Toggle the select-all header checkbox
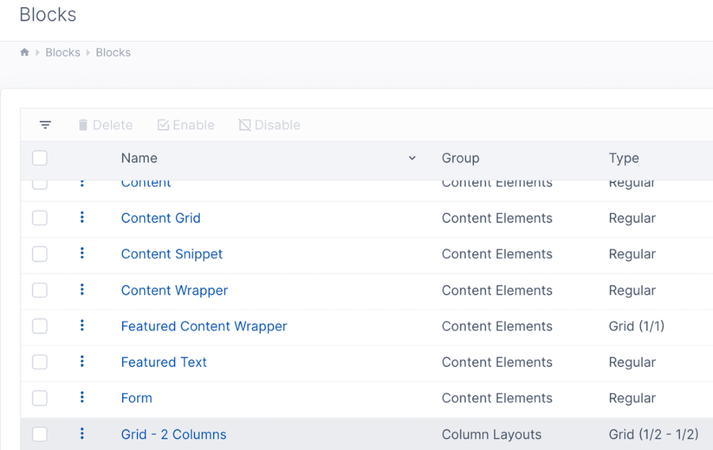Viewport: 713px width, 450px height. click(x=40, y=158)
